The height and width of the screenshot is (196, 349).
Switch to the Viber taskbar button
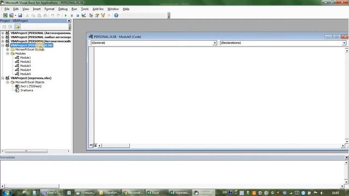pyautogui.click(x=51, y=193)
